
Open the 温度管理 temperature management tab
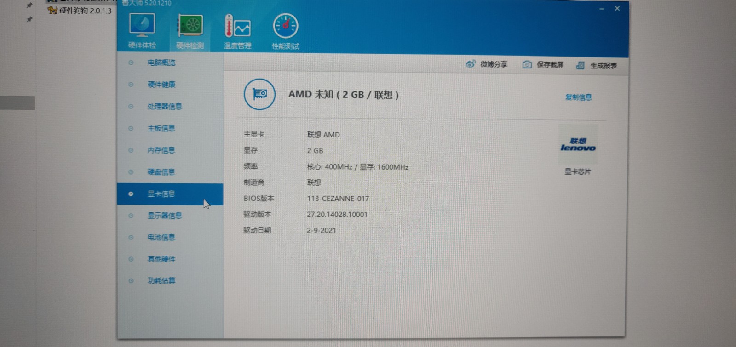point(238,32)
